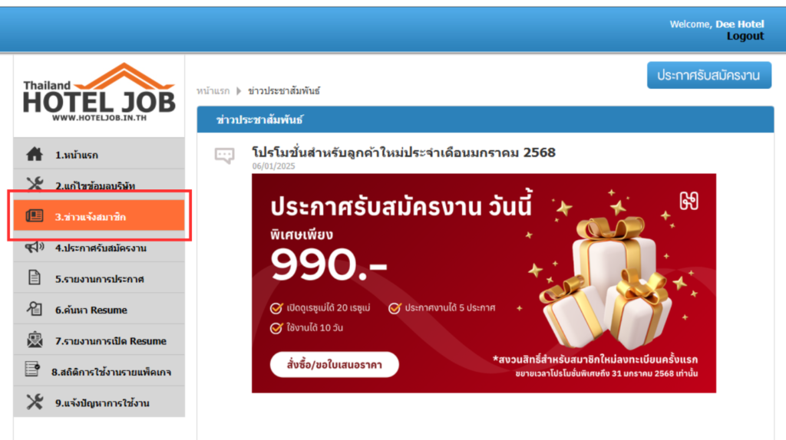Click the home icon beside 1.หน้าแรก

point(34,154)
